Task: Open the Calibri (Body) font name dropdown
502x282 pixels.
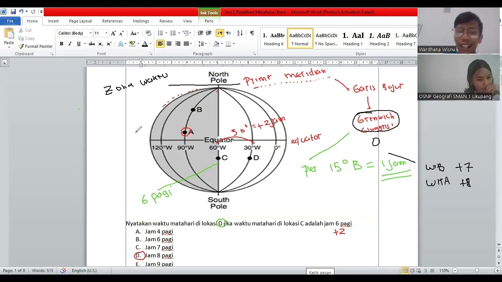Action: (90, 33)
